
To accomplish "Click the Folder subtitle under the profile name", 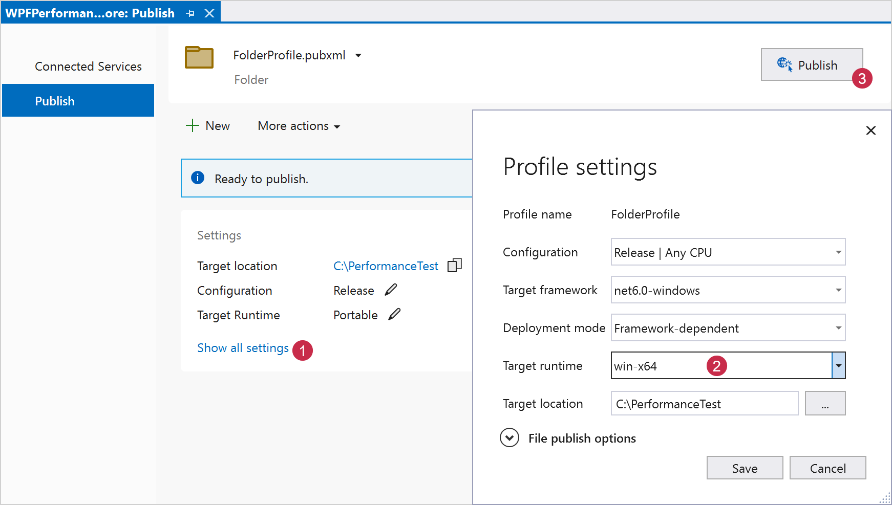I will pyautogui.click(x=251, y=80).
